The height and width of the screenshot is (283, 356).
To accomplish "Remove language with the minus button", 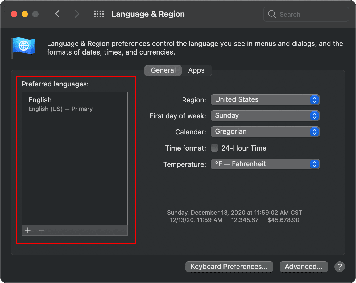I will click(x=42, y=230).
